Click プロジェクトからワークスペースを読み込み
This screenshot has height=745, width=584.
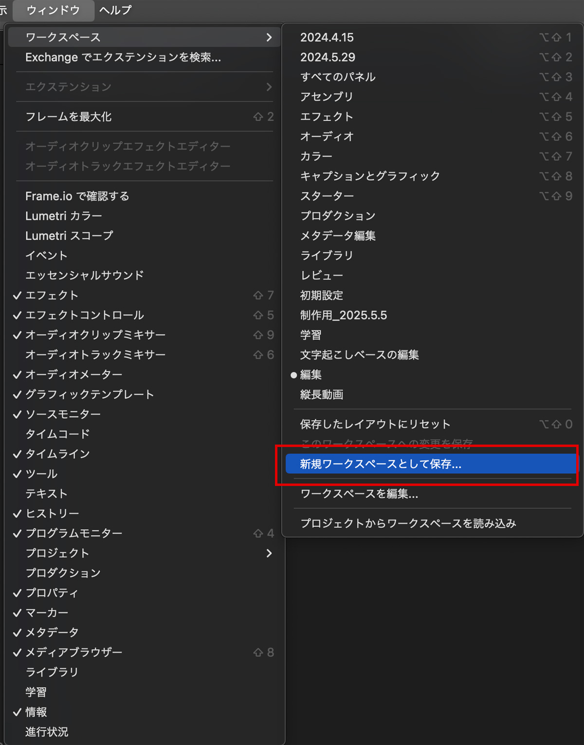[x=408, y=523]
